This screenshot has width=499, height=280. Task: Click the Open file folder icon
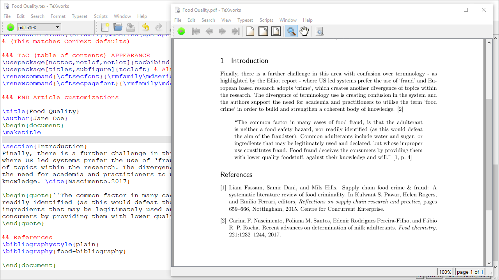tap(118, 27)
